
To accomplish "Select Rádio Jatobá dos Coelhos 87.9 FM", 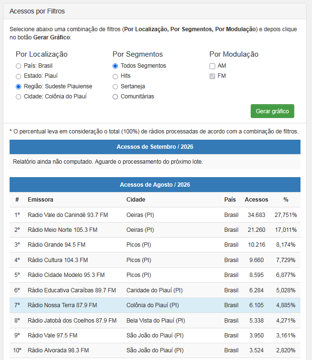I will [x=72, y=320].
